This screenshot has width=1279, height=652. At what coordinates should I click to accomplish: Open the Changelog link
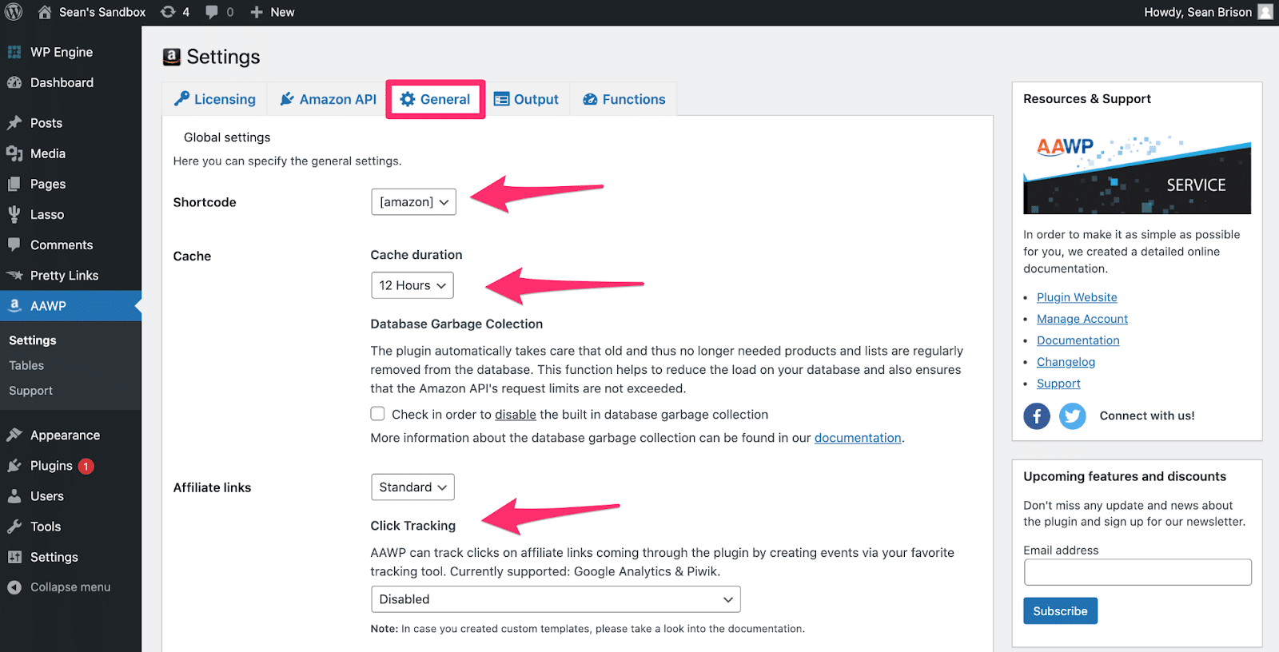(1066, 362)
